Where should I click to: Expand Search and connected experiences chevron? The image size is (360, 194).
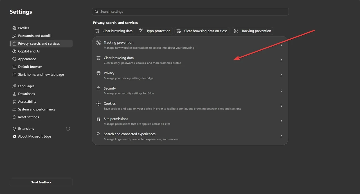click(x=281, y=136)
